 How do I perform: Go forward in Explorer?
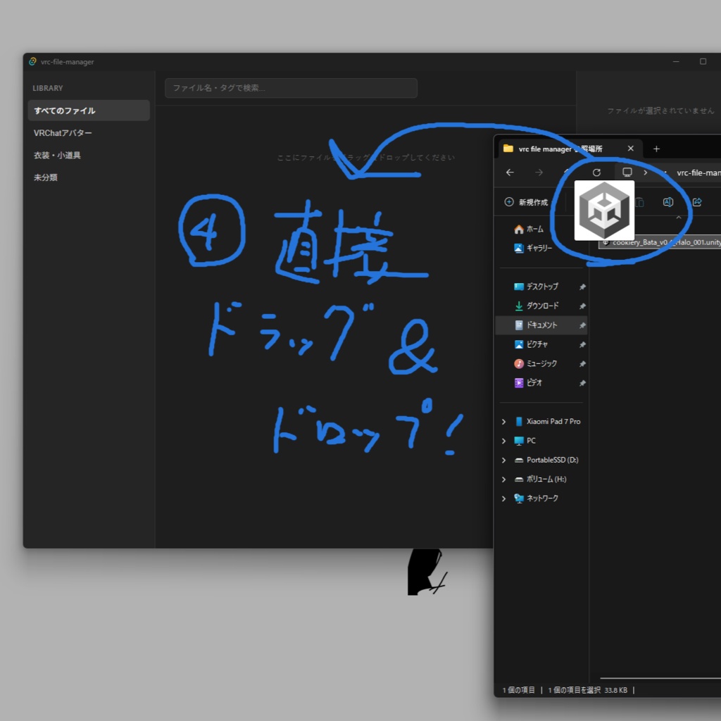[x=539, y=173]
